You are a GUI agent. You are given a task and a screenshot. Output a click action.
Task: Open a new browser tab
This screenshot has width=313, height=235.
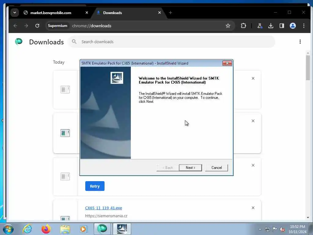pyautogui.click(x=170, y=13)
